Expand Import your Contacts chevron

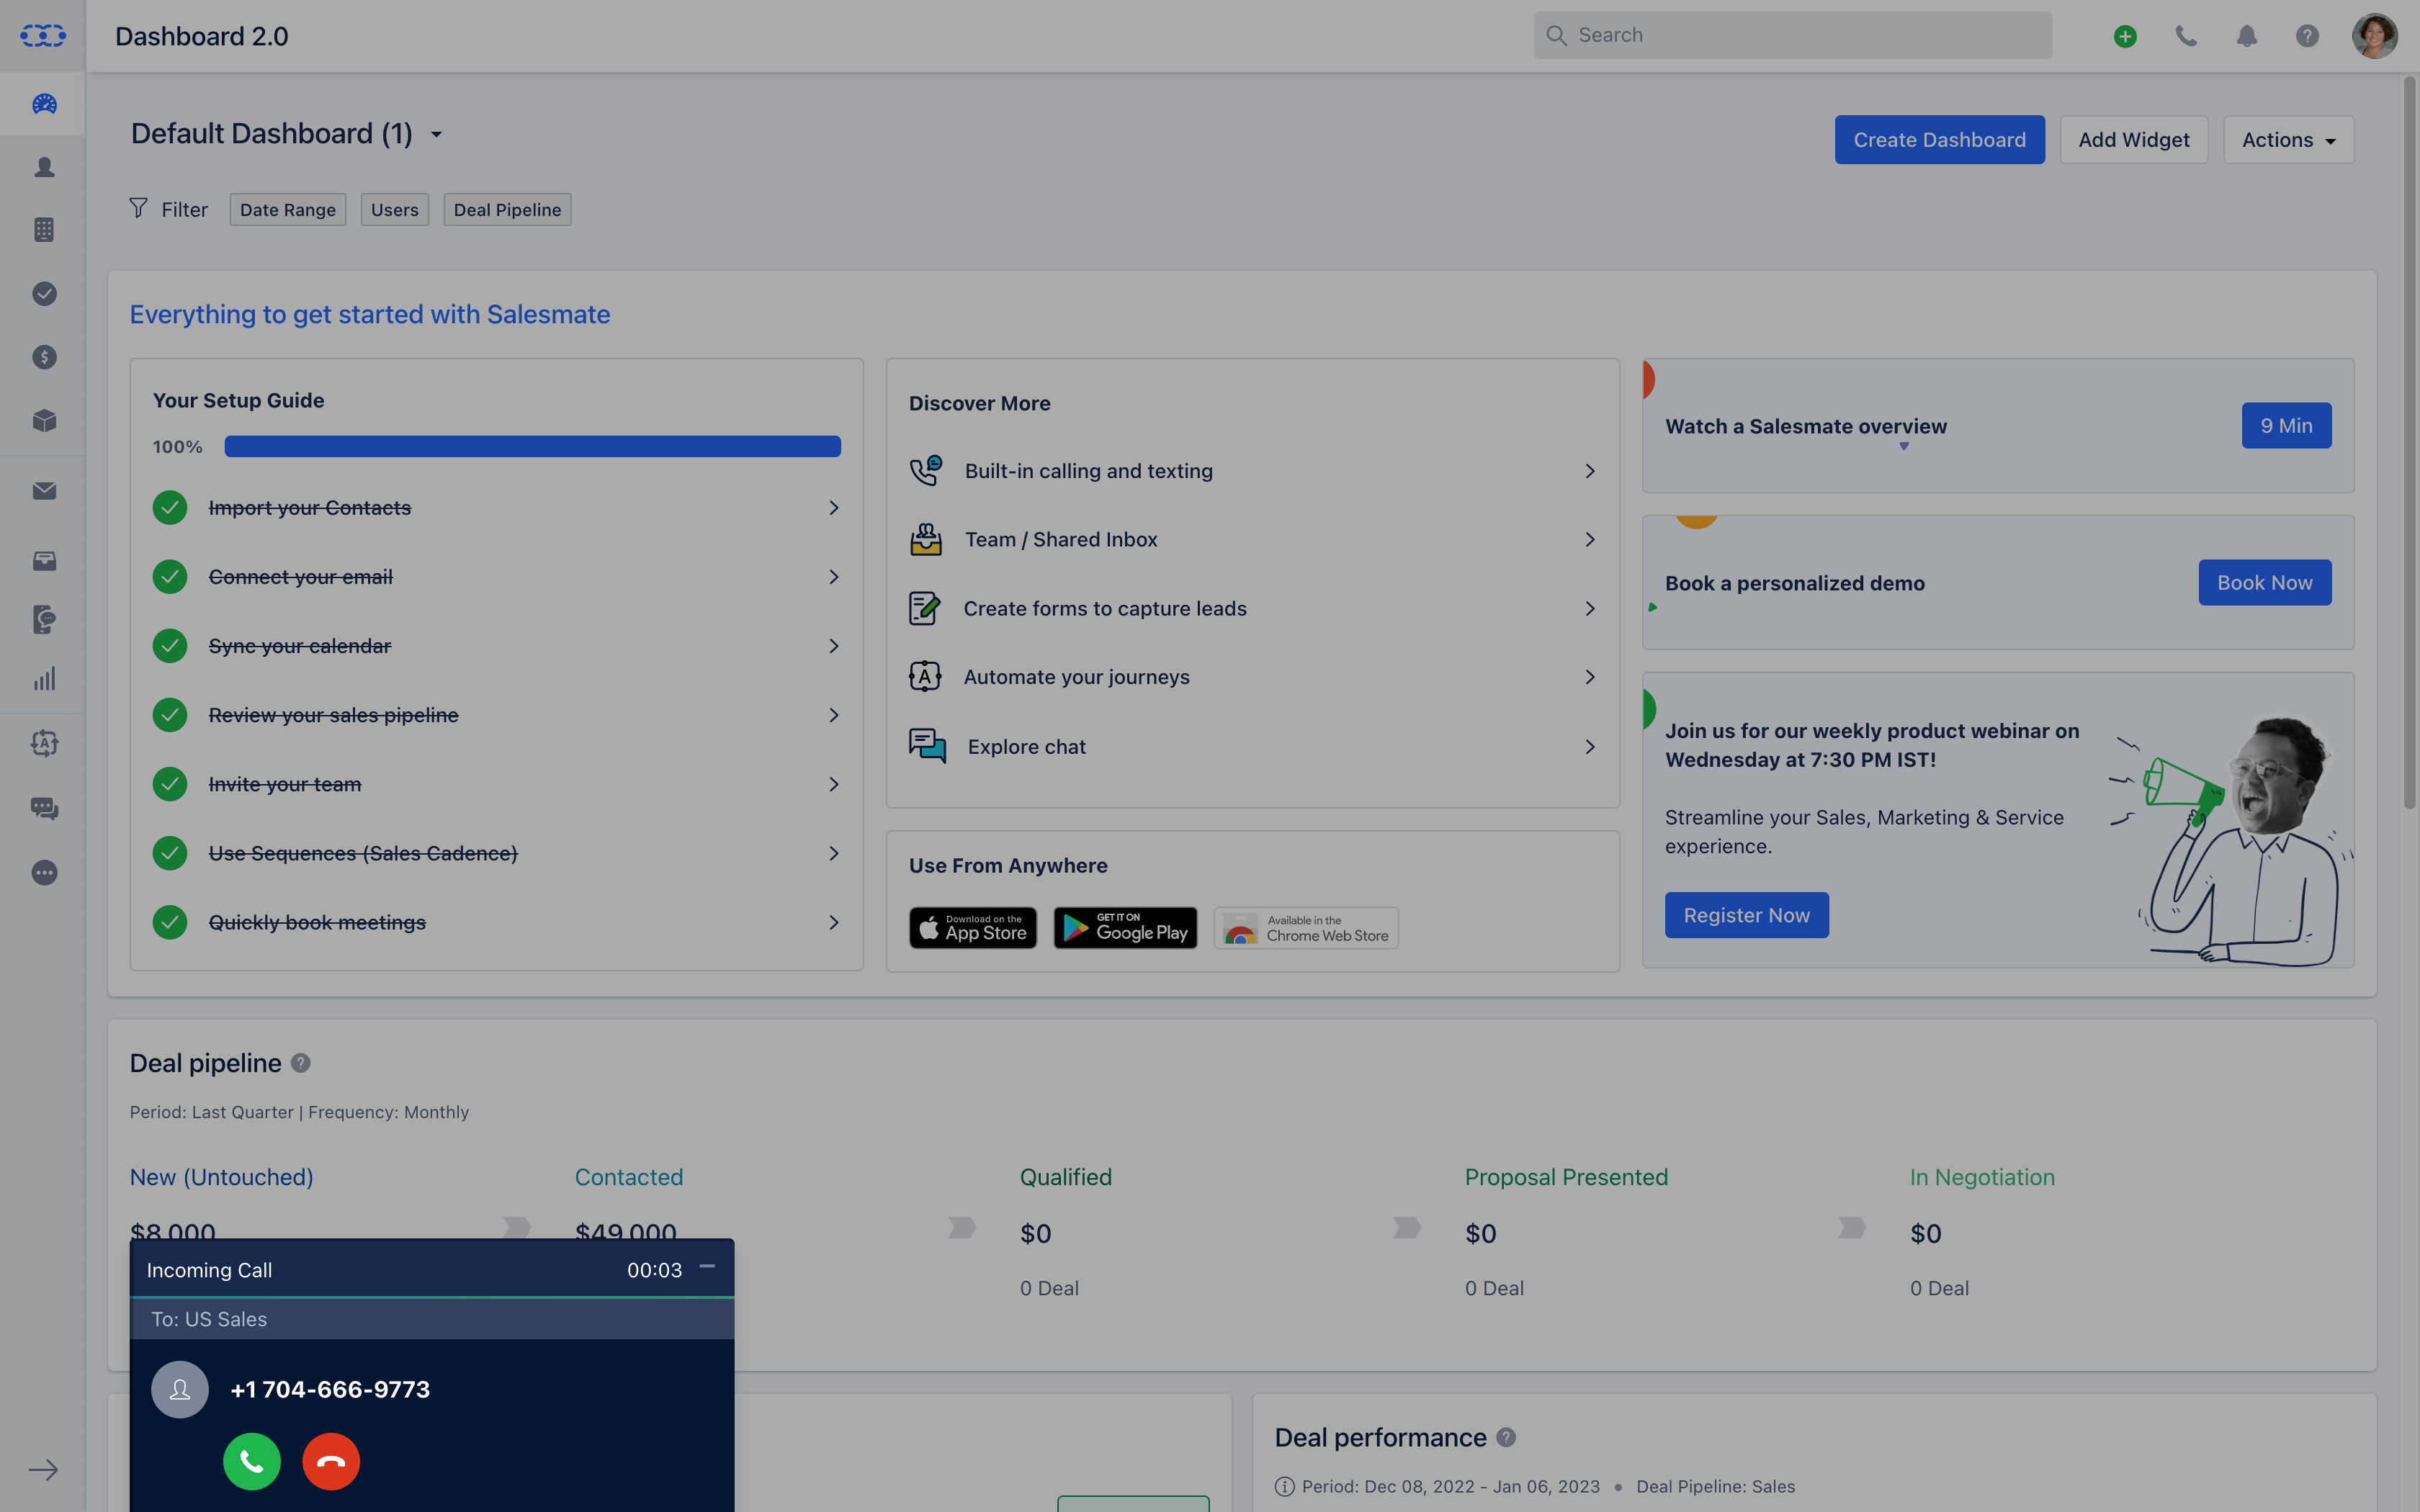tap(834, 508)
